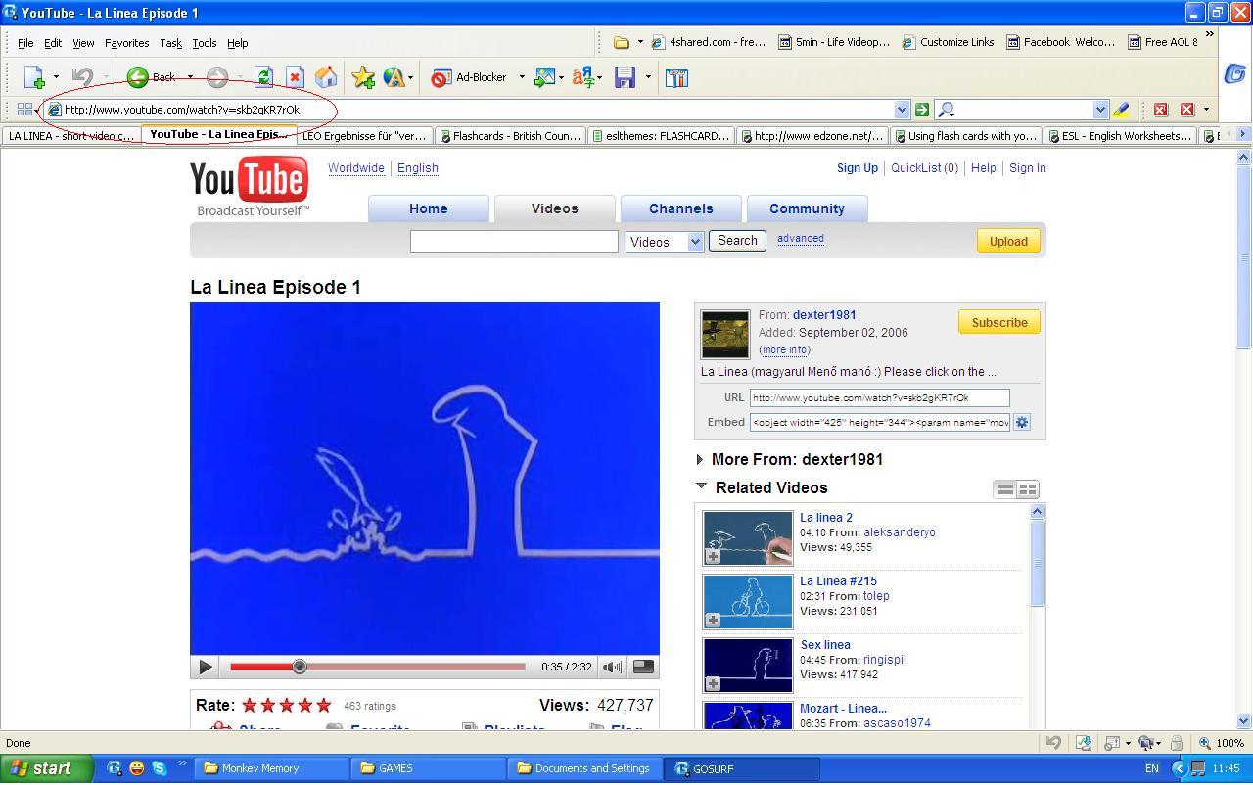Switch related videos to grid view
The image size is (1253, 785).
(1027, 489)
